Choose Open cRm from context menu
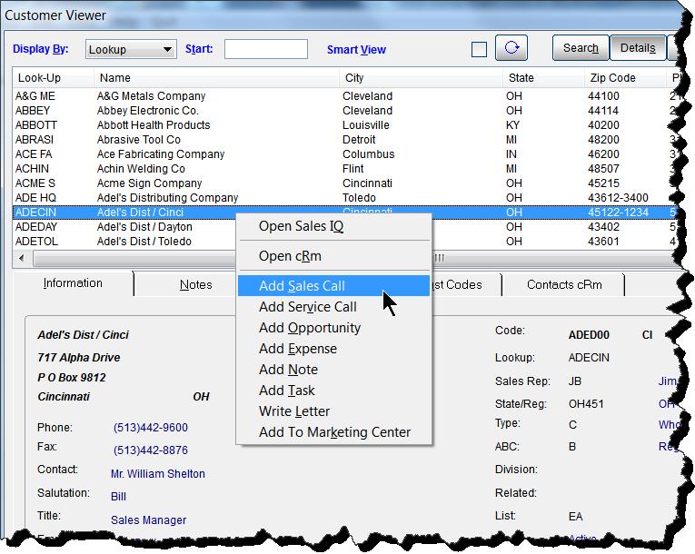Screen dimensions: 695x554 point(334,256)
